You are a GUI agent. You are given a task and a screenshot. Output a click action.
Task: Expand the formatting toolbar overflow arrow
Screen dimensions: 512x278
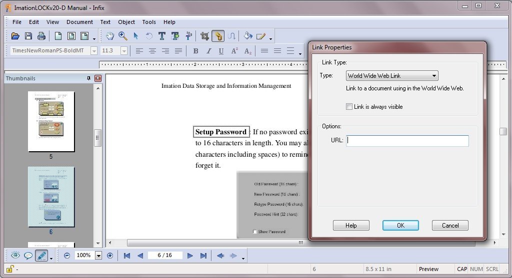(300, 54)
